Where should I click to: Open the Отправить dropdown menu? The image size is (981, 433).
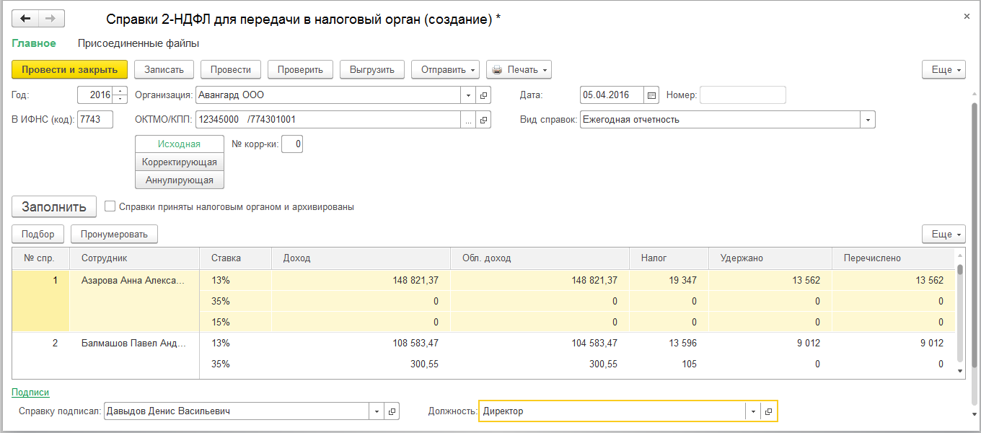click(446, 69)
